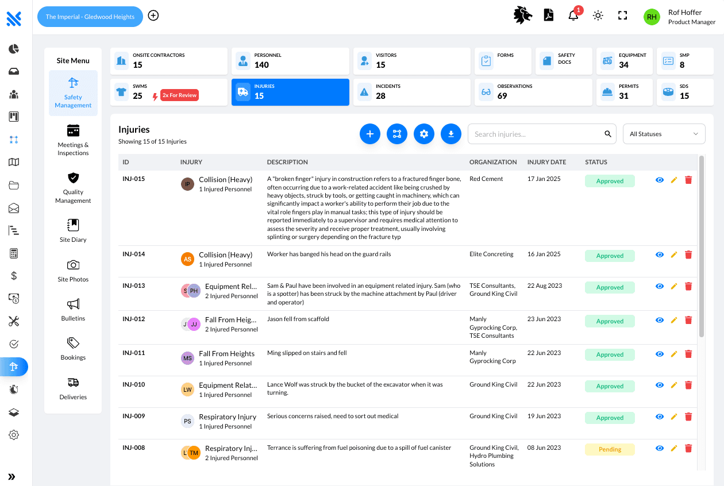724x486 pixels.
Task: Toggle light theme sun icon
Action: [598, 16]
